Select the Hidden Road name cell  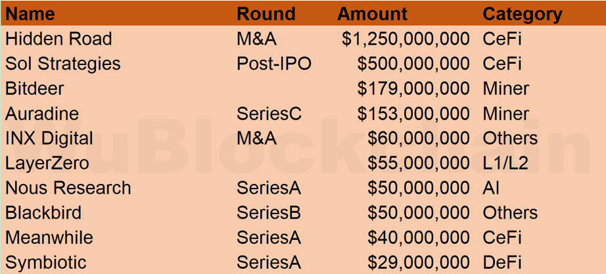click(58, 39)
